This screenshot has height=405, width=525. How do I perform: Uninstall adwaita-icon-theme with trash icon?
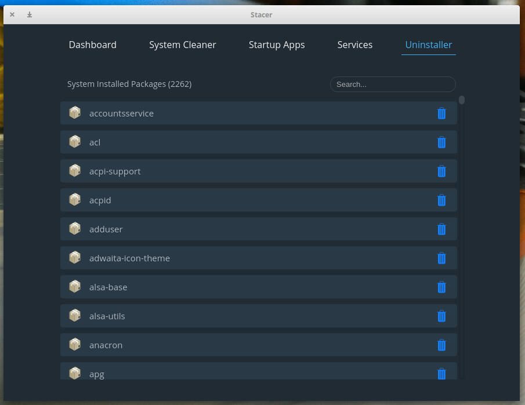pyautogui.click(x=441, y=258)
